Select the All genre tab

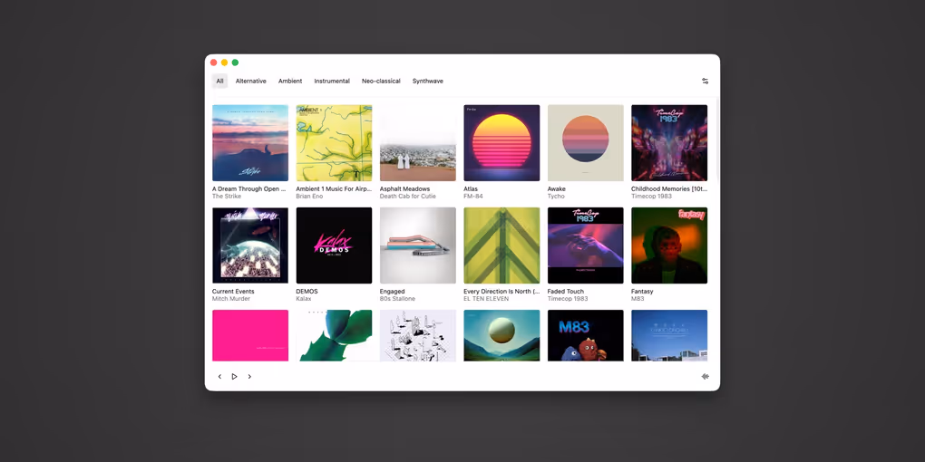(x=219, y=82)
